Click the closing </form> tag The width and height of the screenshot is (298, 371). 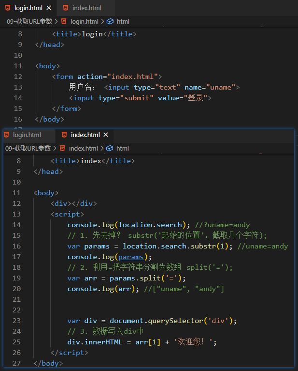[x=67, y=108]
